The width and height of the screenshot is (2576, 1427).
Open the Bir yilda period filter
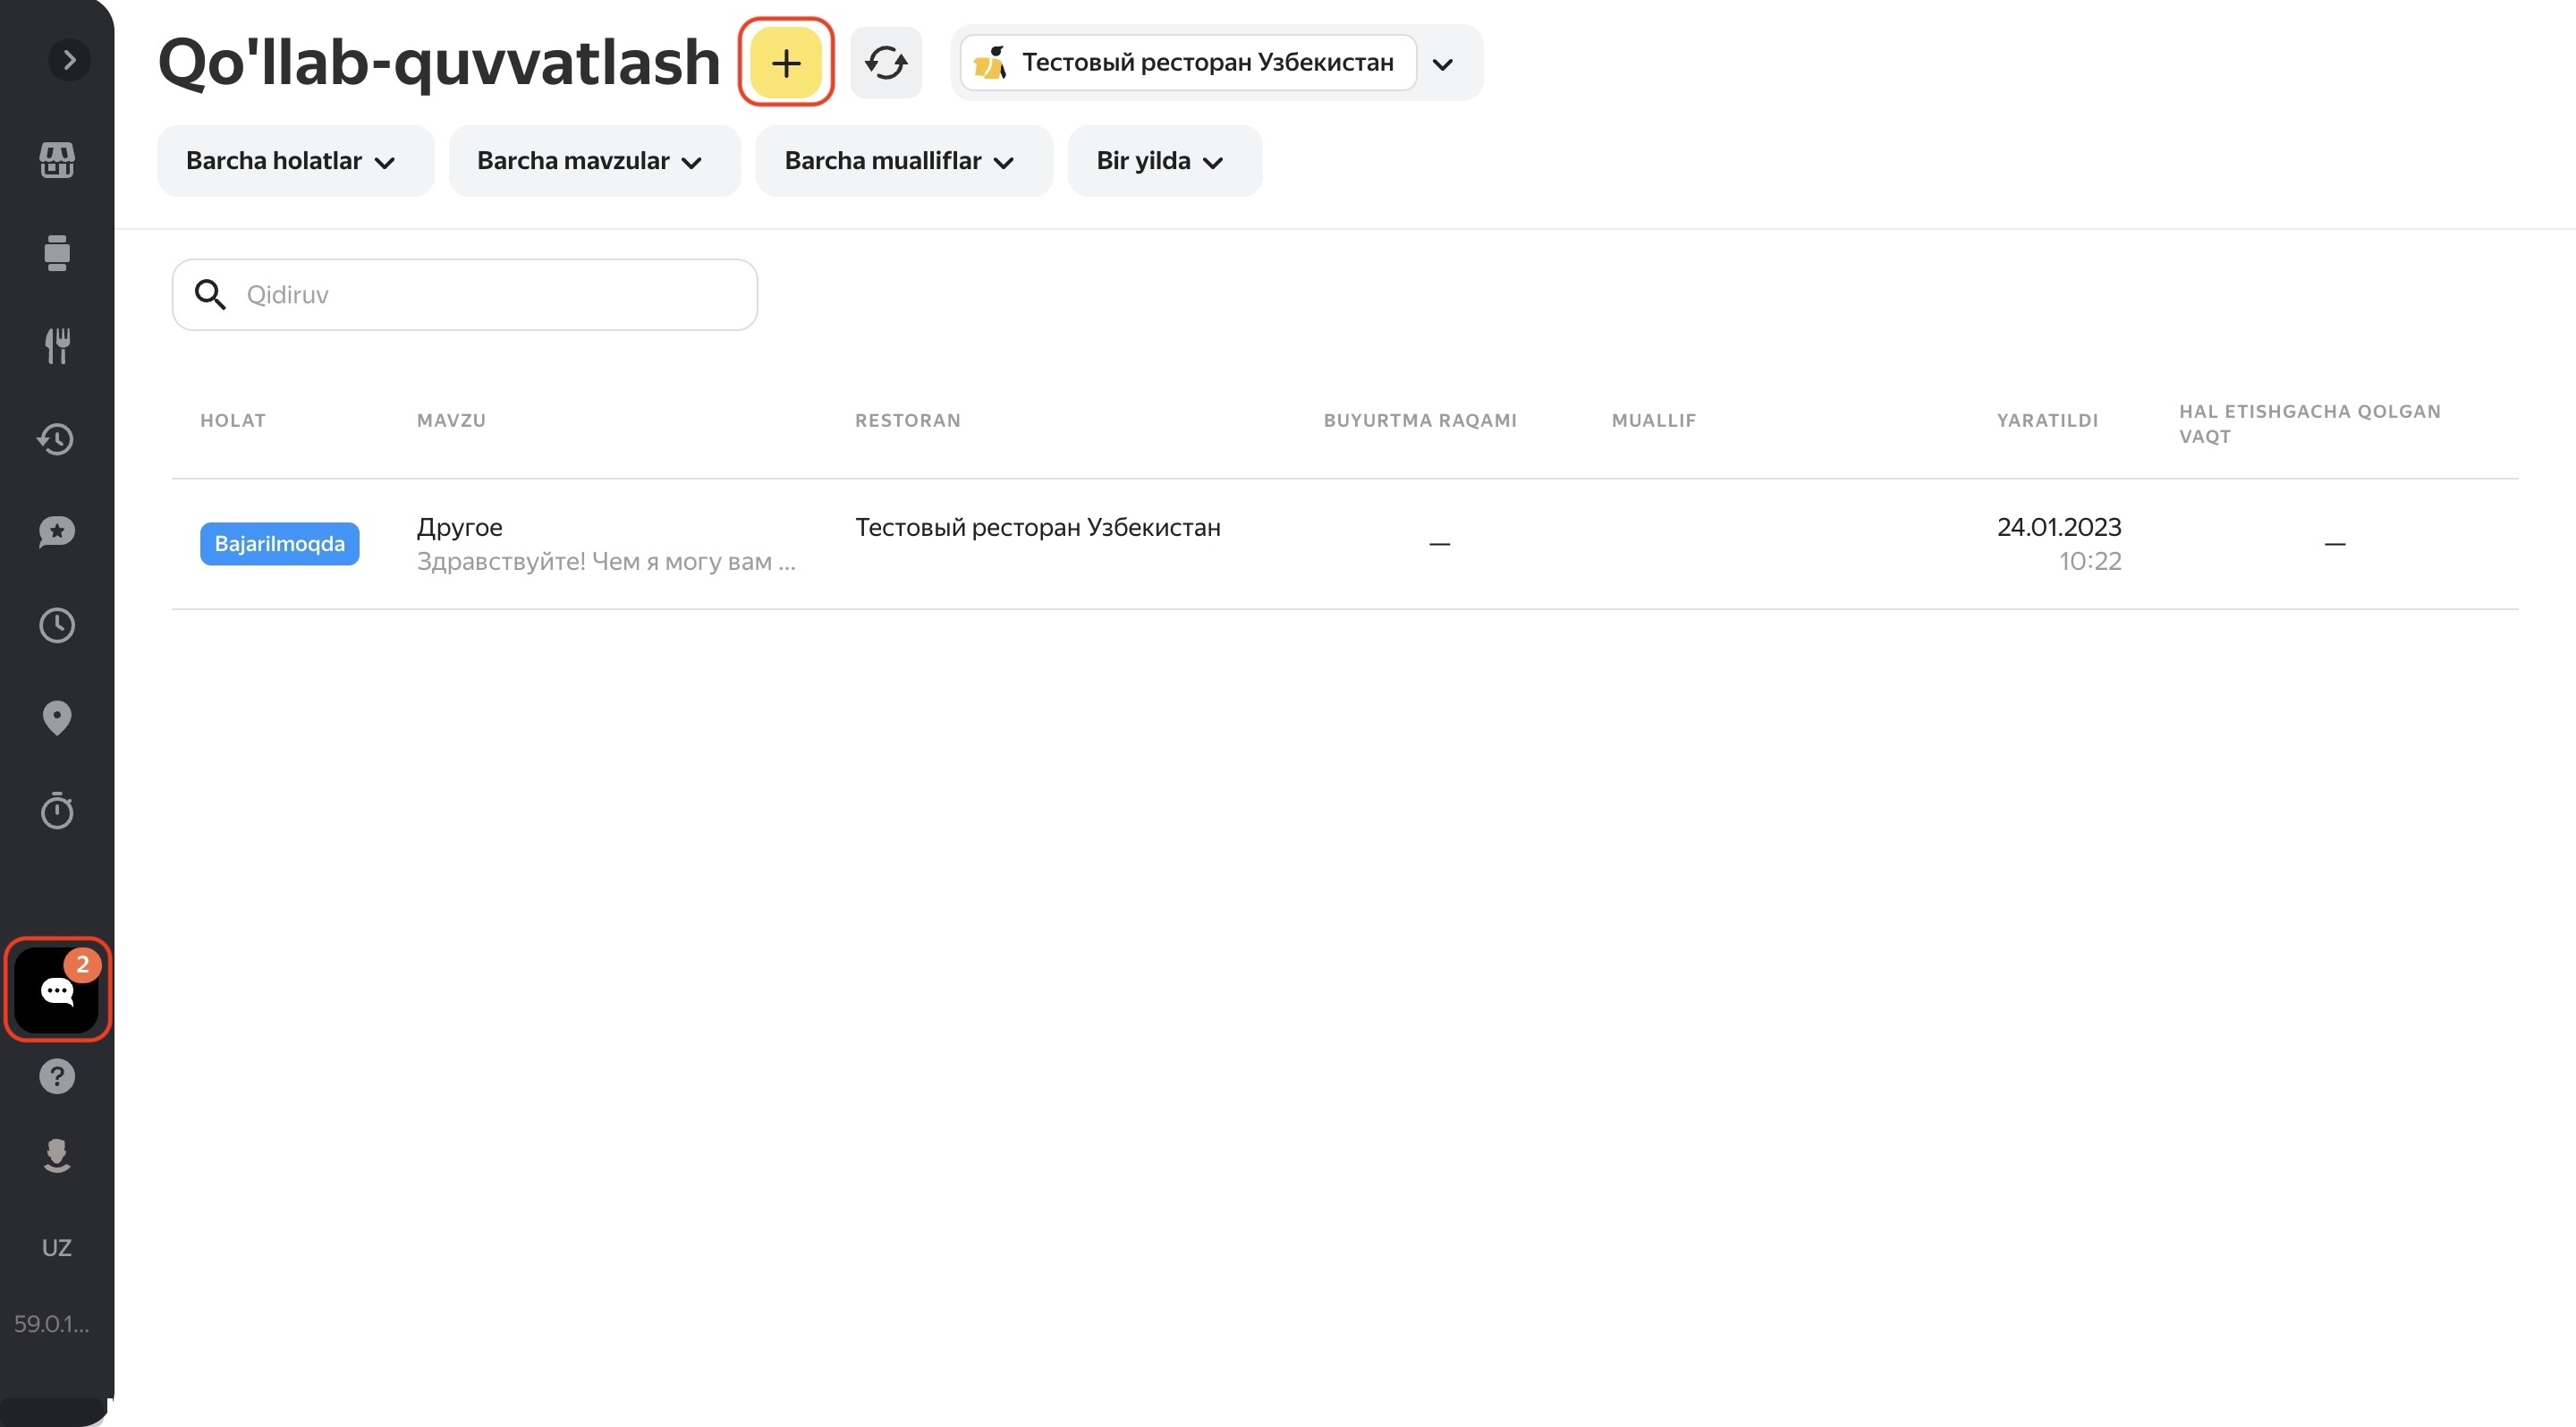1164,161
